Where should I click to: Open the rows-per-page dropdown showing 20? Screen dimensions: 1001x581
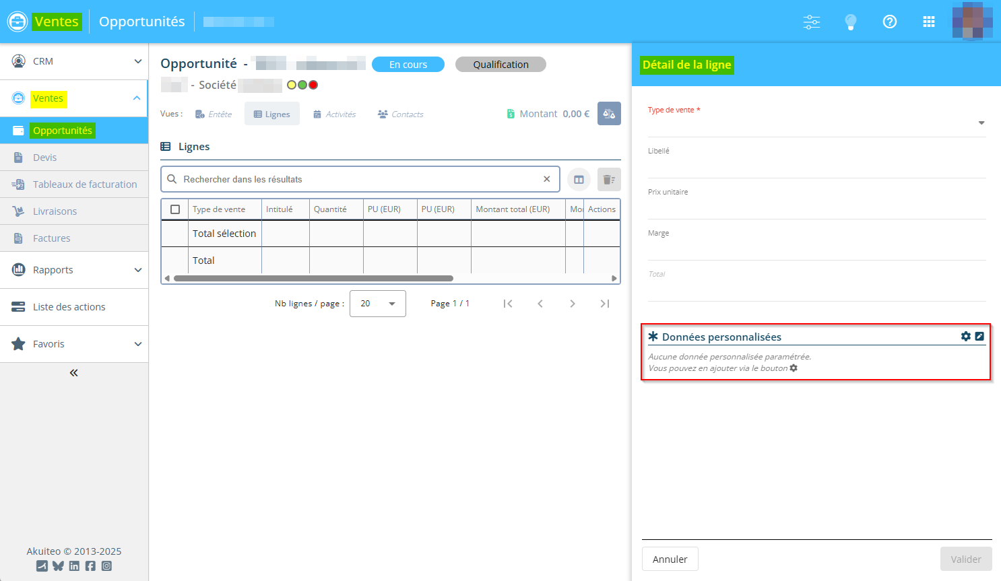[x=377, y=304]
